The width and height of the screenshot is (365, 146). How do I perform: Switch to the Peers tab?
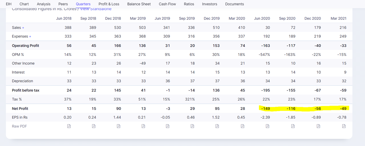pos(63,4)
